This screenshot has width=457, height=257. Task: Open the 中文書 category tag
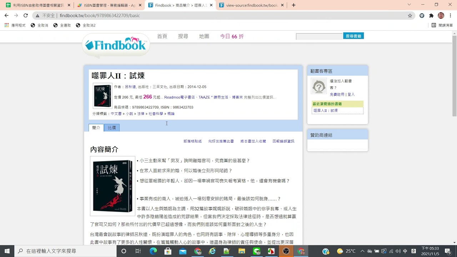[x=116, y=114]
